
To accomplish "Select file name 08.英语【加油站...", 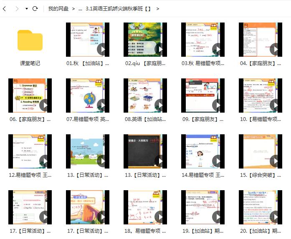I will 145,119.
